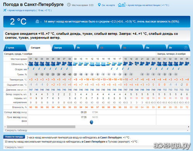Click the cloudiness icon for hour 07
This screenshot has height=151, width=193.
(x=64, y=64)
